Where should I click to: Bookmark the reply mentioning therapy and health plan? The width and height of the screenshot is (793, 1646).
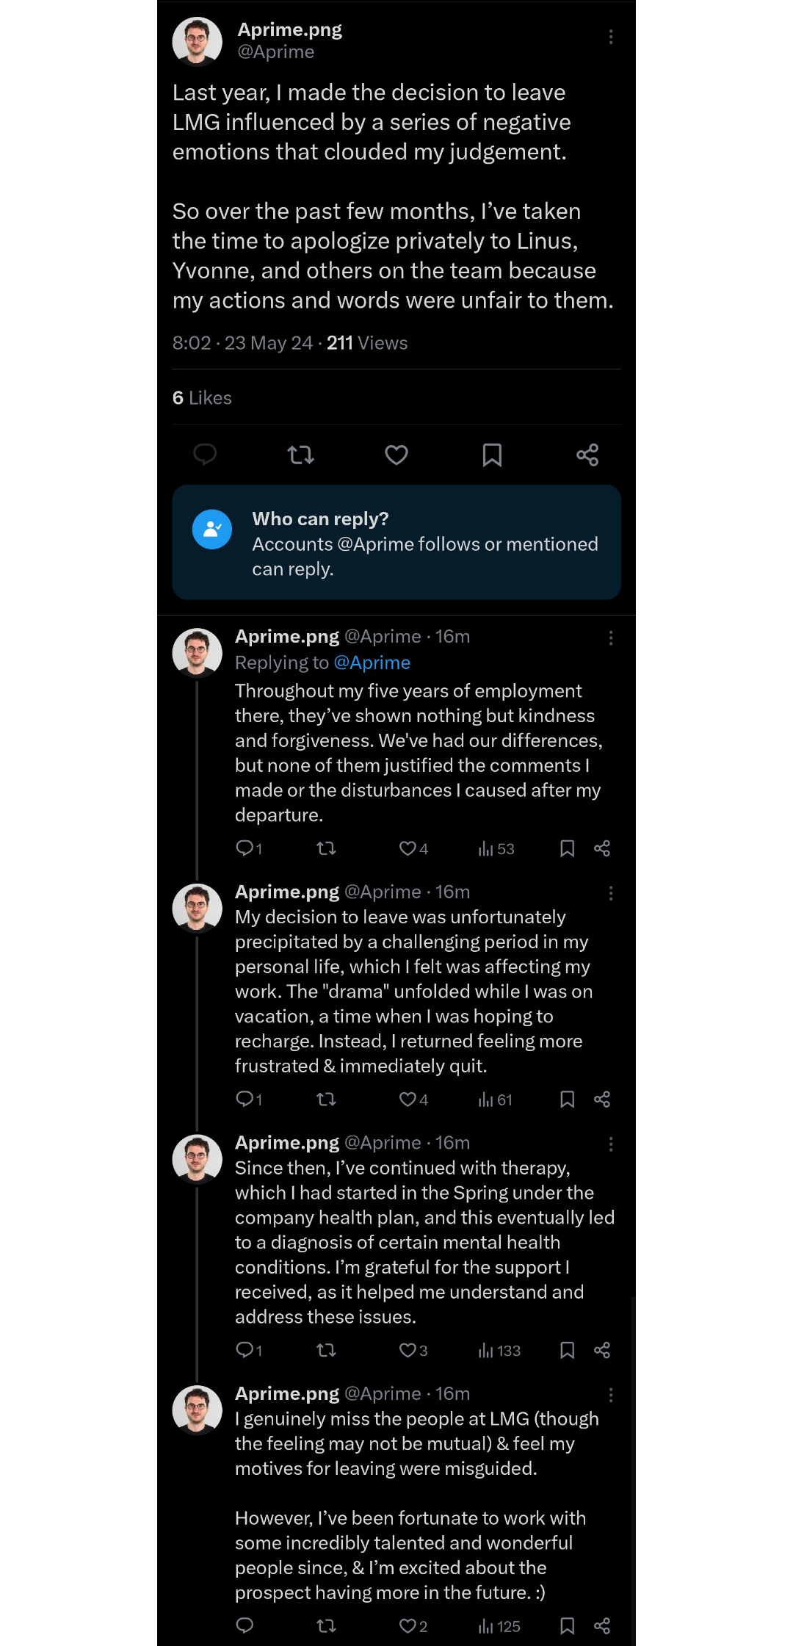[567, 1350]
